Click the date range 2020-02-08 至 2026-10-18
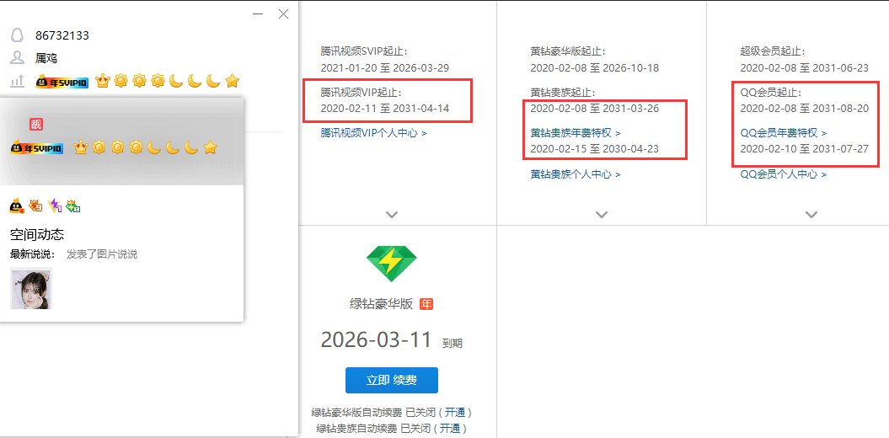The width and height of the screenshot is (889, 438). (x=595, y=68)
